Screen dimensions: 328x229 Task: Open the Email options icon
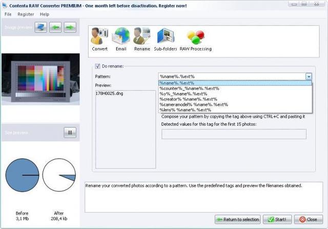[x=121, y=39]
